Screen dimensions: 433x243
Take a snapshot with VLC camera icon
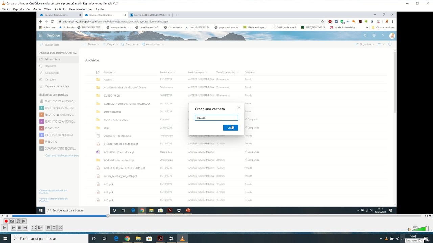(12, 221)
